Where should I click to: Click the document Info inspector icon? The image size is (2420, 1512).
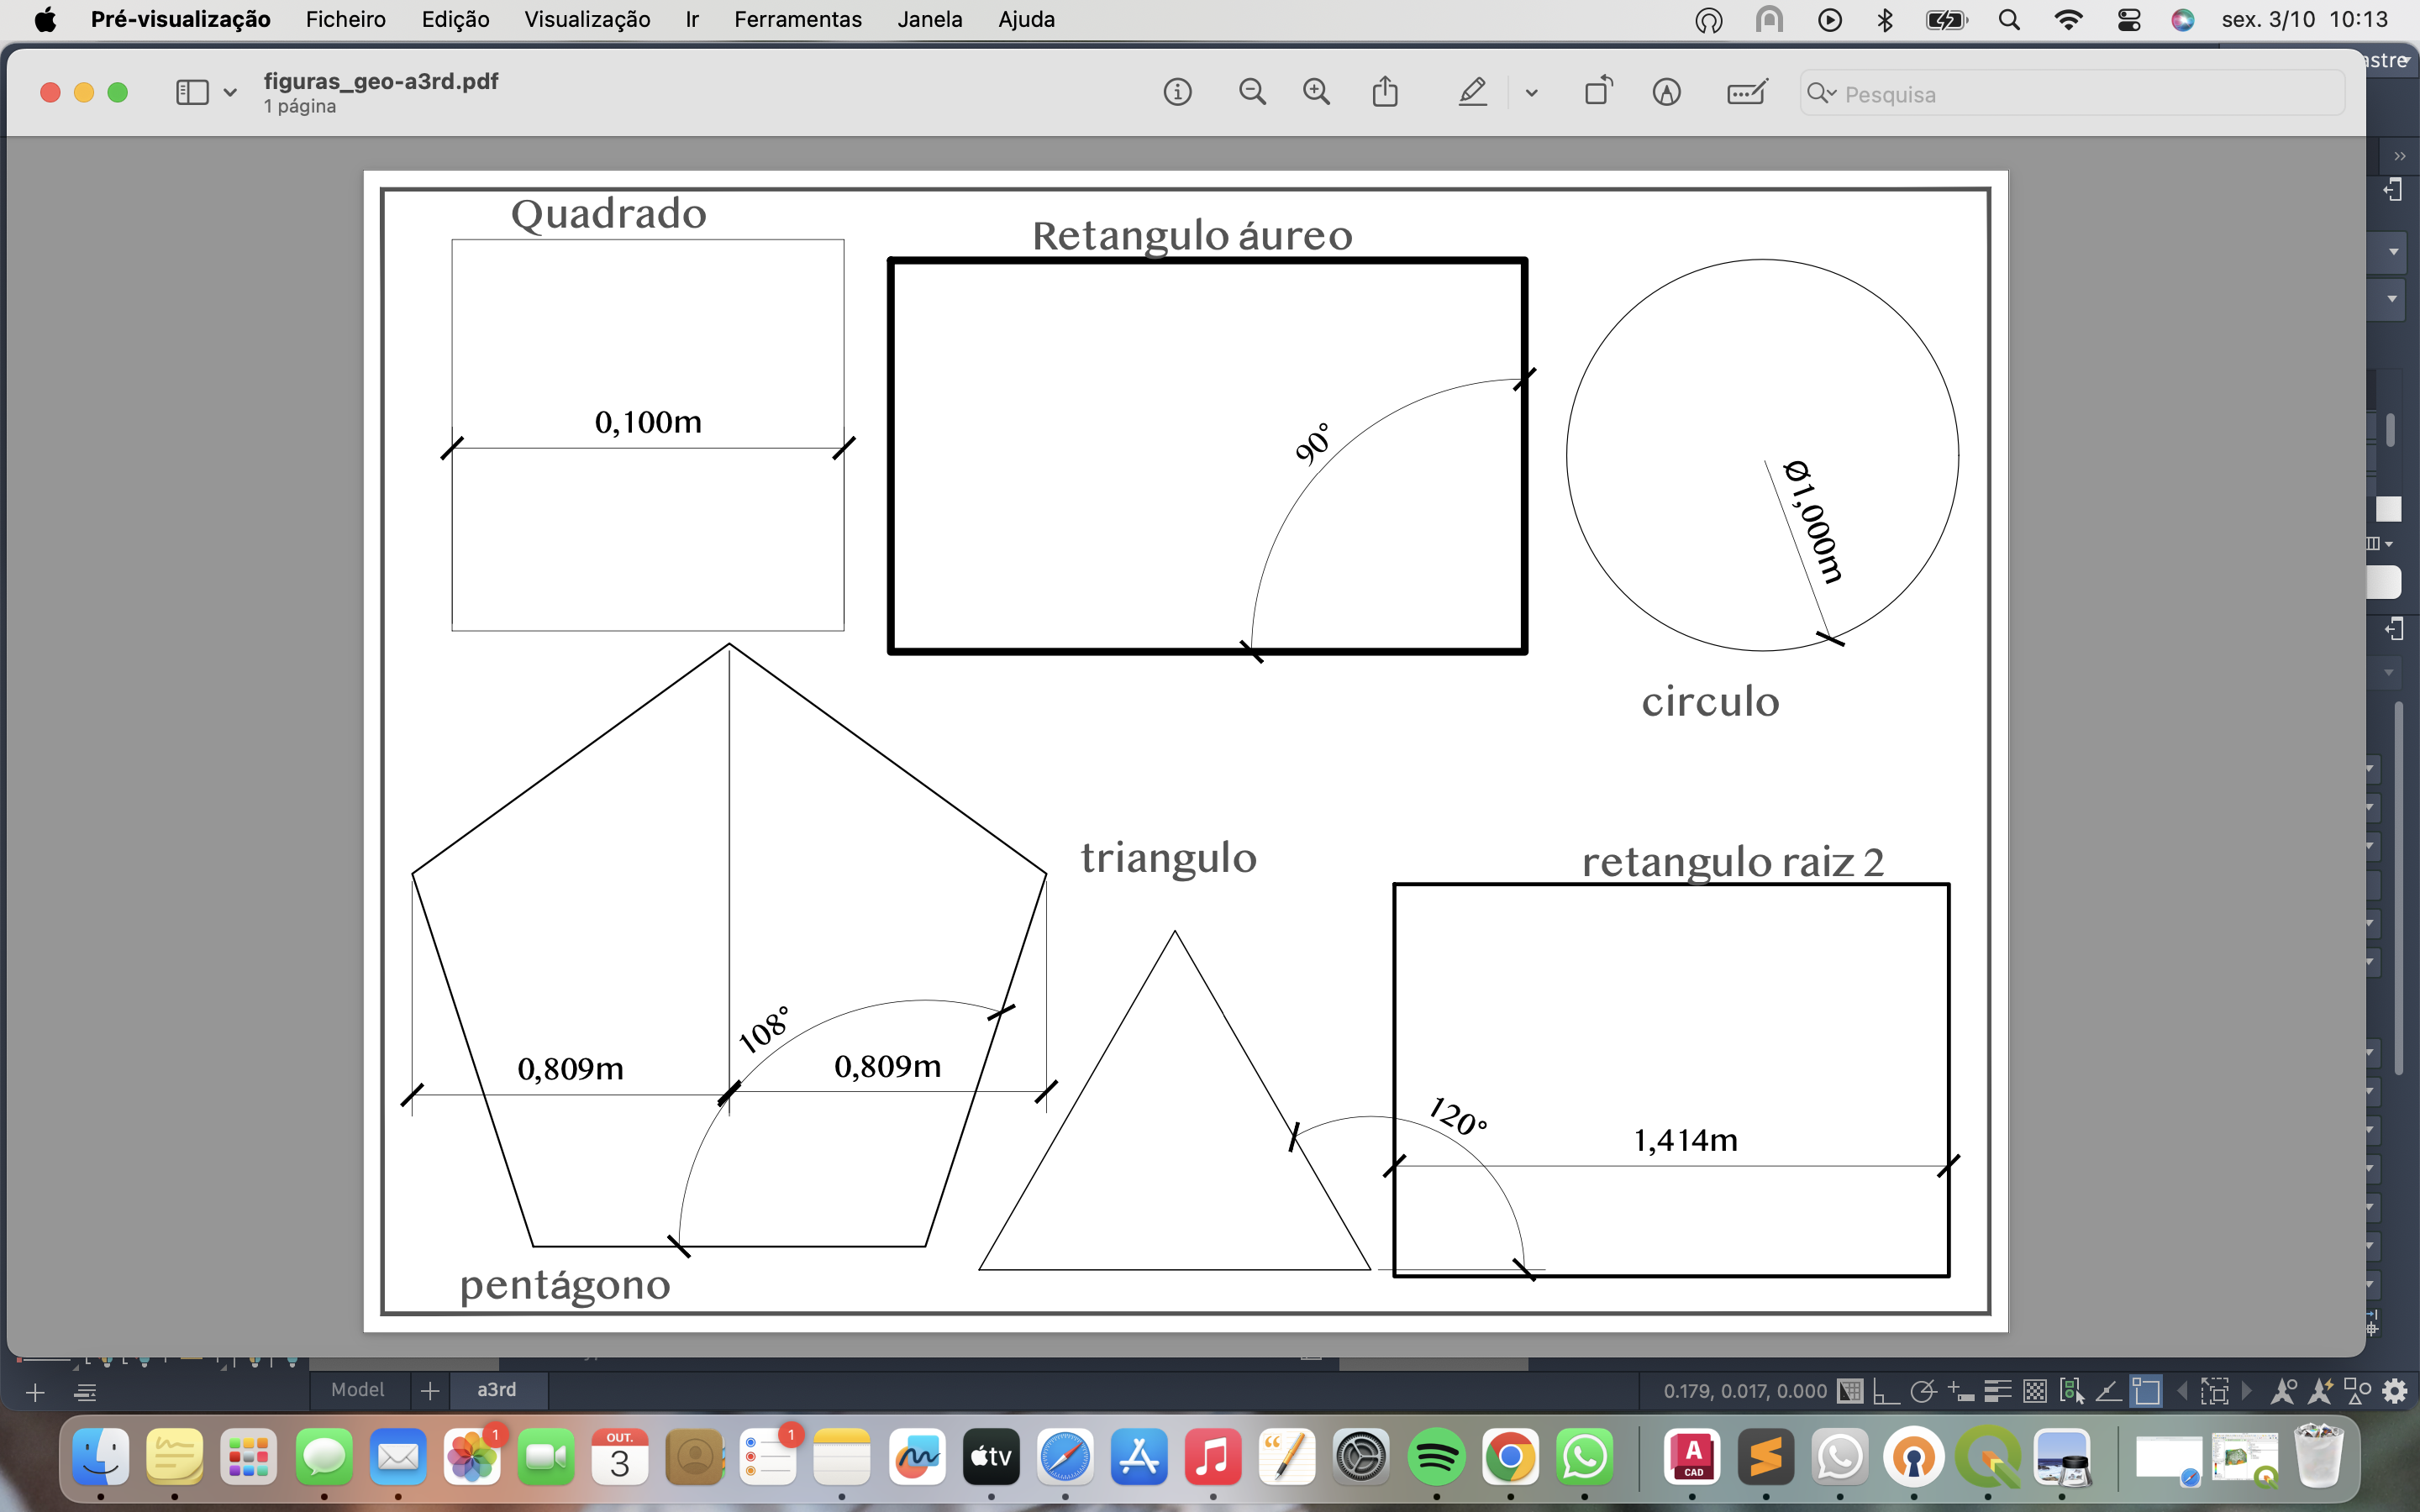coord(1177,93)
